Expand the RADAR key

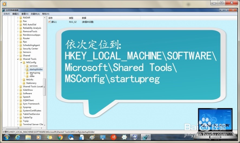[x=18, y=18]
